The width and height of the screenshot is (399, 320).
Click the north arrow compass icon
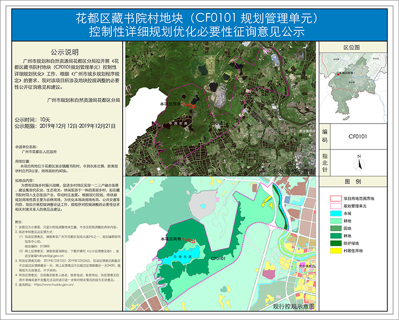coord(358,162)
